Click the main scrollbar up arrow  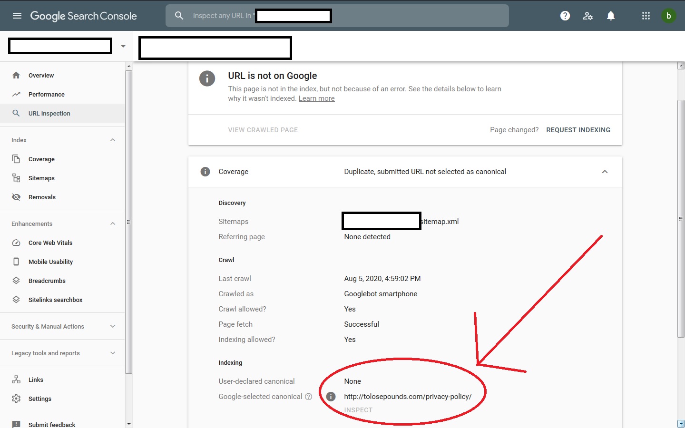pyautogui.click(x=681, y=66)
